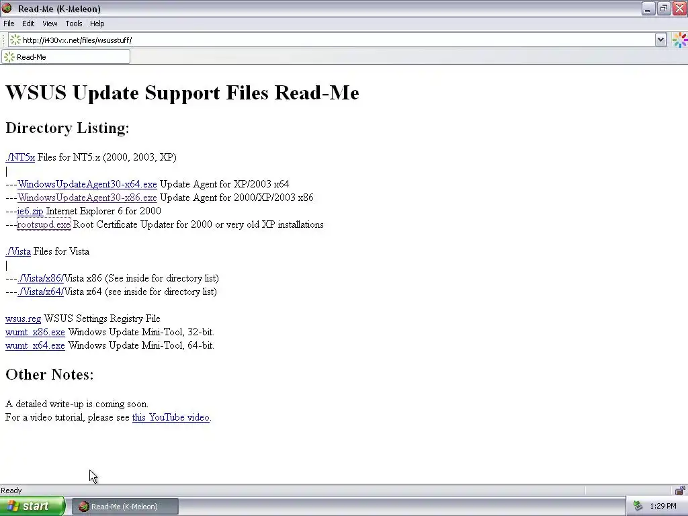The width and height of the screenshot is (688, 516).
Task: Click the text 'A detailed write-up is coming soon.'
Action: 77,404
